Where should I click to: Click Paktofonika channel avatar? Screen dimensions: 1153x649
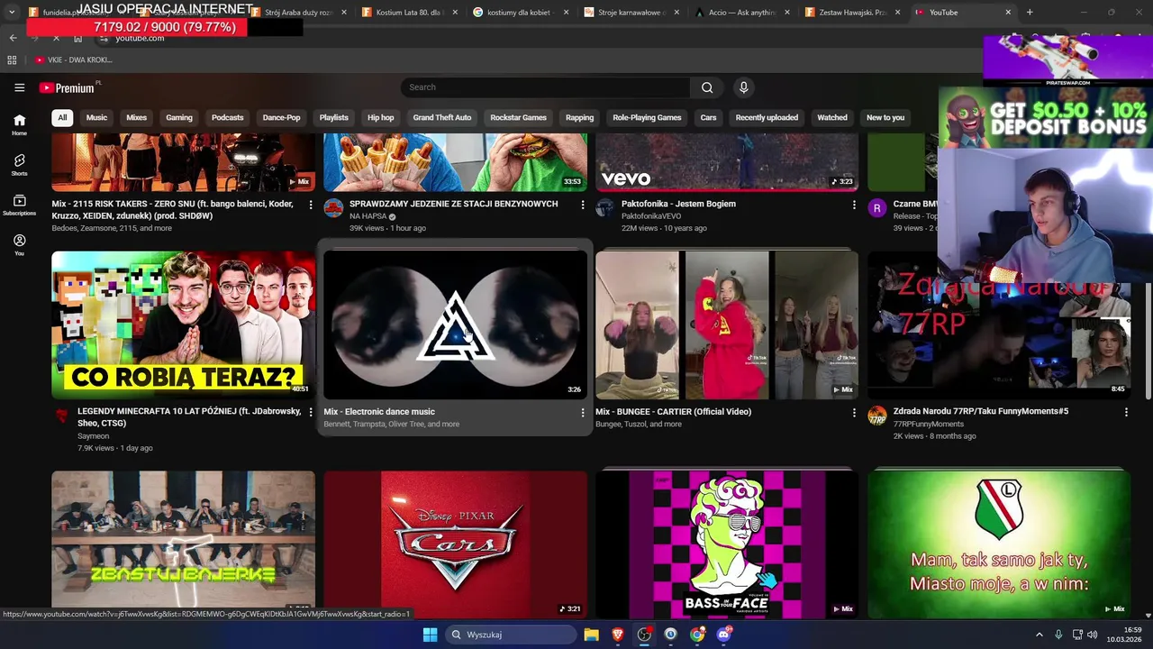[x=605, y=208]
